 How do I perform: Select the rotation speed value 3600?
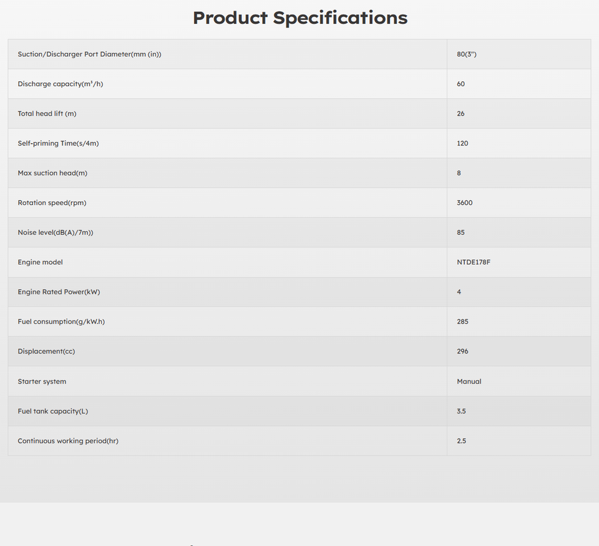464,203
